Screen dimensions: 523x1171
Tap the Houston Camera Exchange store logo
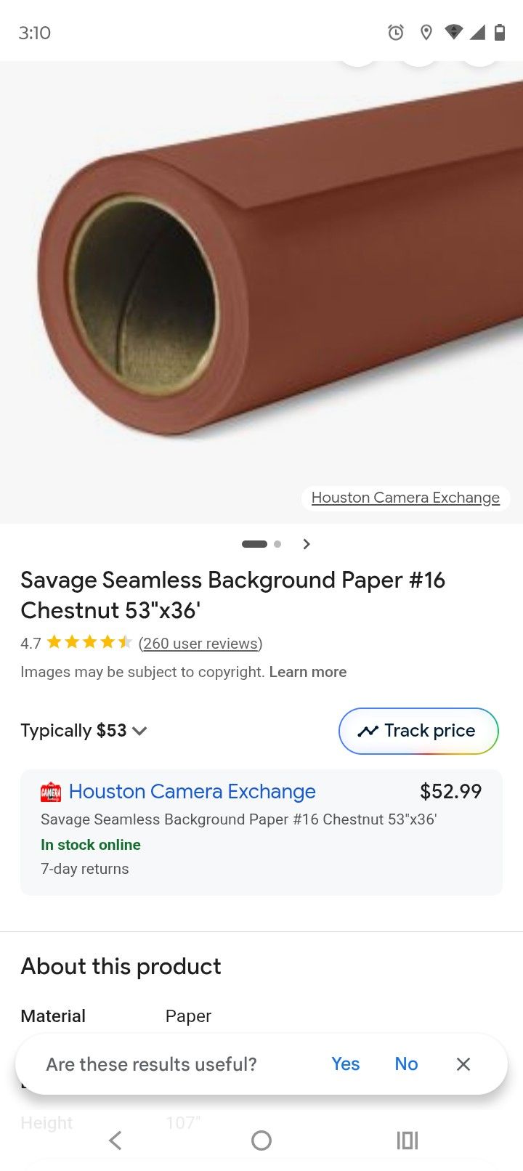[51, 792]
